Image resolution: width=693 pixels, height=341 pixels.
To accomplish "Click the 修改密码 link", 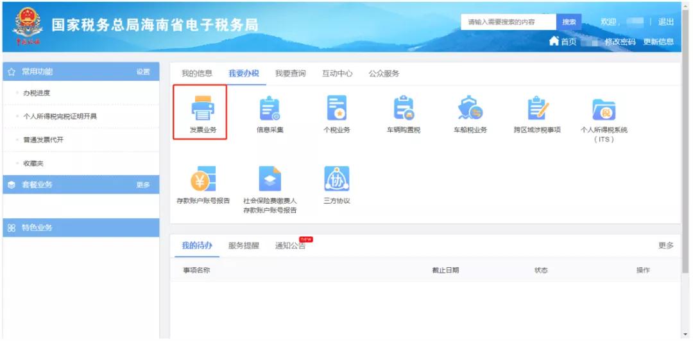I will point(620,42).
